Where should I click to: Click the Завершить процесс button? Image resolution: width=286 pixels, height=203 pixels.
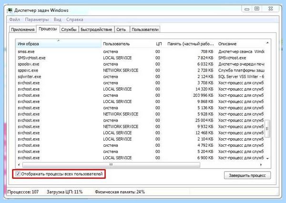pos(247,175)
